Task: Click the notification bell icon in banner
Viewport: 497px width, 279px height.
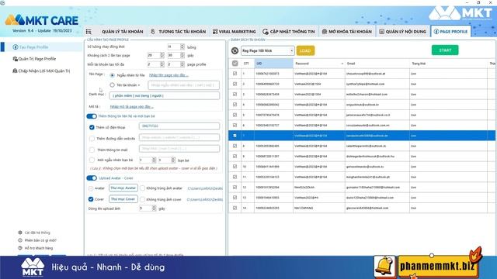Action: tap(384, 267)
